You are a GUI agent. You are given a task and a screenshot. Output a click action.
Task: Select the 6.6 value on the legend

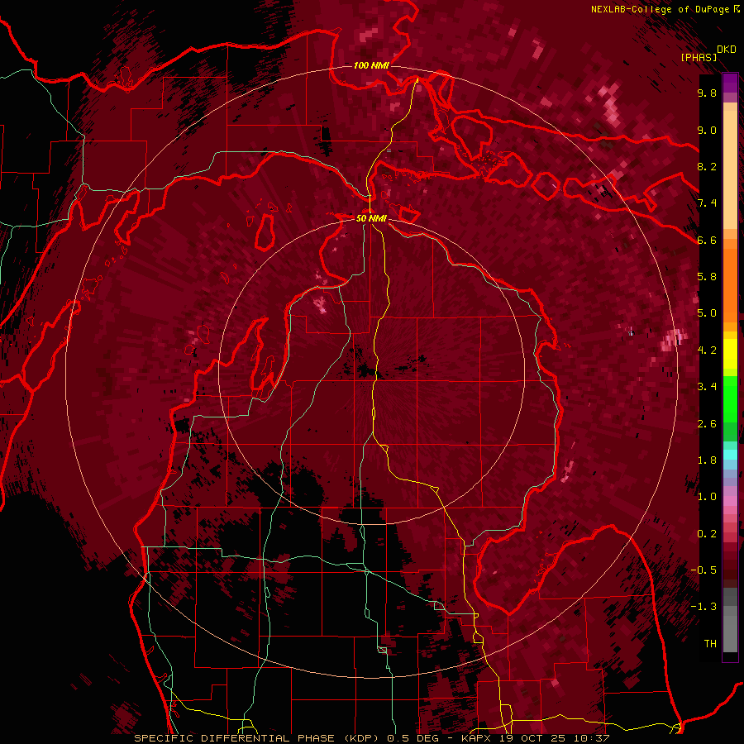click(x=707, y=241)
